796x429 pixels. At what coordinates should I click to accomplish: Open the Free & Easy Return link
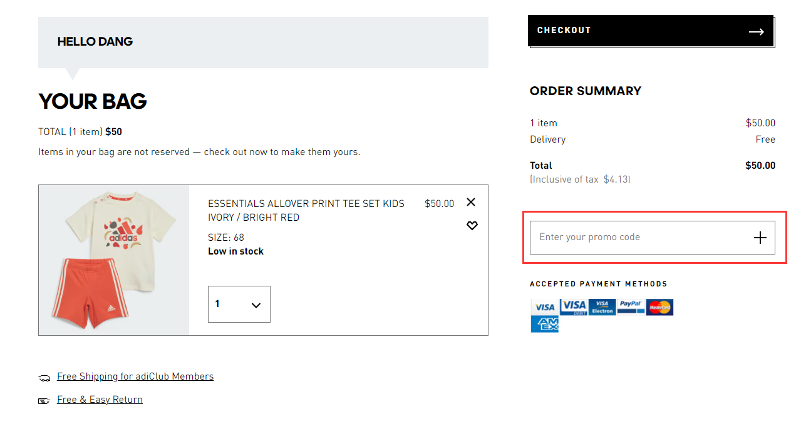click(x=100, y=400)
